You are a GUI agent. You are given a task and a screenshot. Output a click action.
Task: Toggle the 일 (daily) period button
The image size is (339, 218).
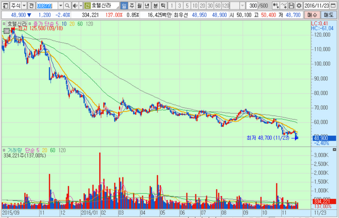click(x=124, y=6)
